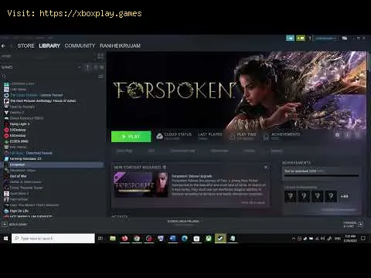Open advanced filter settings icon in sidebar
Image resolution: width=371 pixels, height=278 pixels.
(100, 76)
